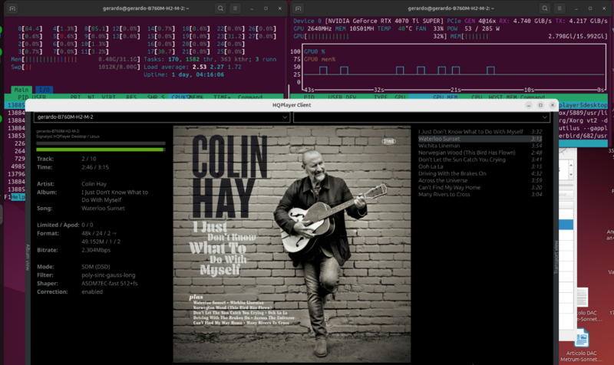
Task: Play Wichita Lineman from the playlist
Action: 441,146
